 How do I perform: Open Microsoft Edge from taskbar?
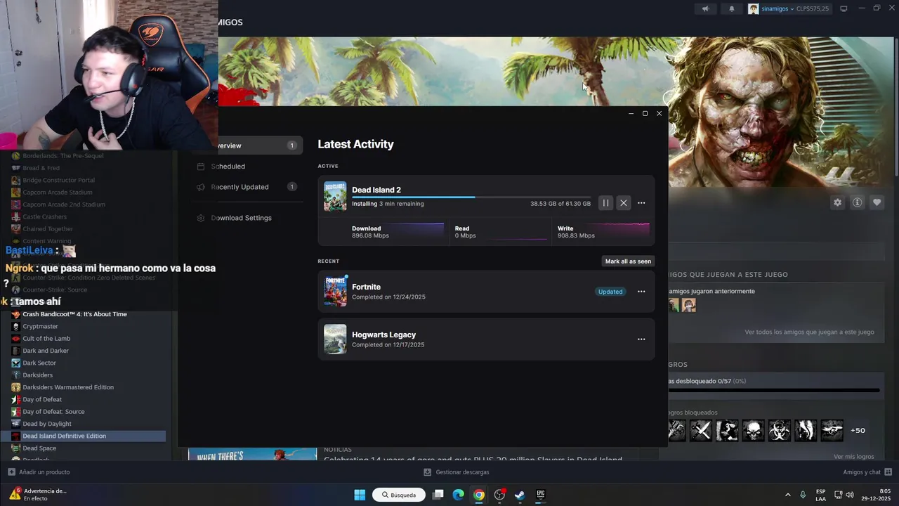459,495
